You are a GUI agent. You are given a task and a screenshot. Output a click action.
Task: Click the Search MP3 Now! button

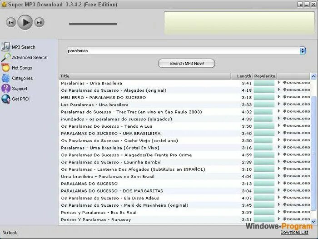click(187, 63)
